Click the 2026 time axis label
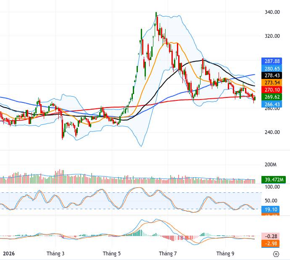Viewport: 290px width, 260px height. [9, 253]
